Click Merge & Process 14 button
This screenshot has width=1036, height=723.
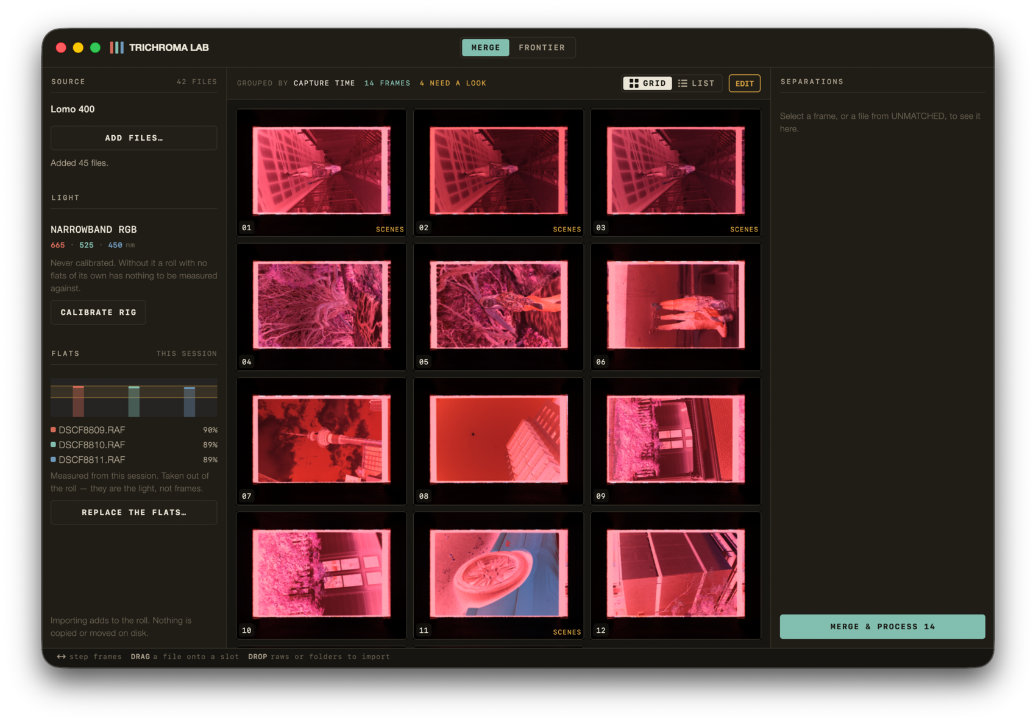pos(882,627)
